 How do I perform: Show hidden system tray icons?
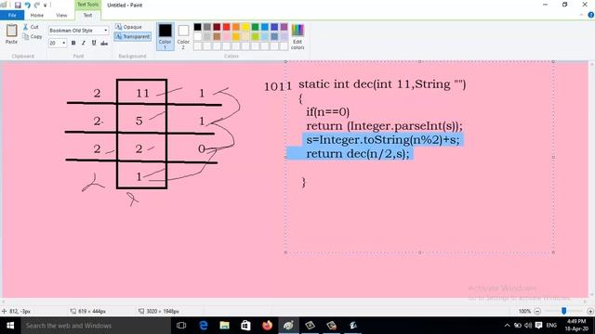[x=507, y=326]
